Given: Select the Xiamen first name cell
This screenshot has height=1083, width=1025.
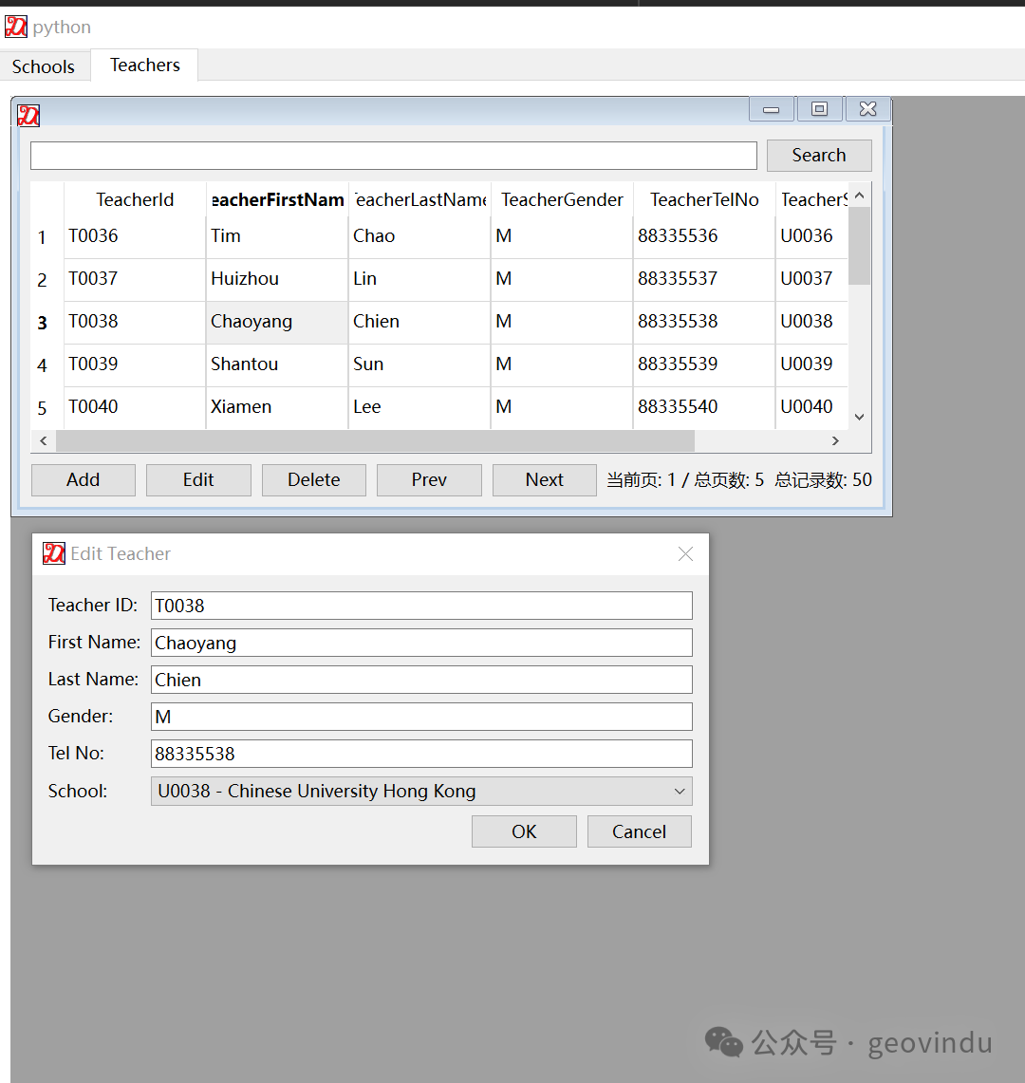Looking at the screenshot, I should (x=277, y=407).
